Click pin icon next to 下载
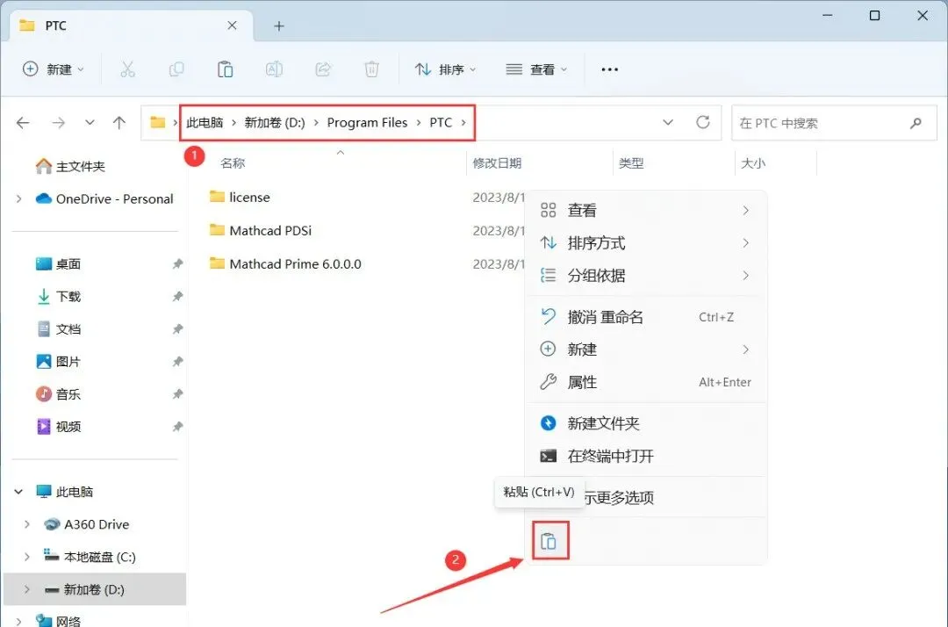 177,297
